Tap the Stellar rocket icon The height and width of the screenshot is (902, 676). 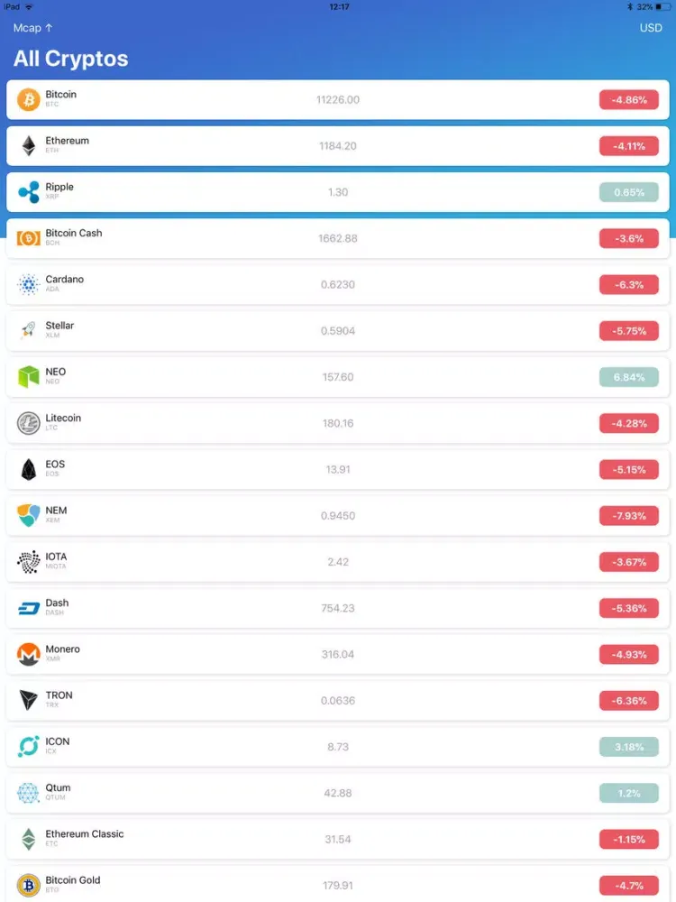tap(29, 330)
